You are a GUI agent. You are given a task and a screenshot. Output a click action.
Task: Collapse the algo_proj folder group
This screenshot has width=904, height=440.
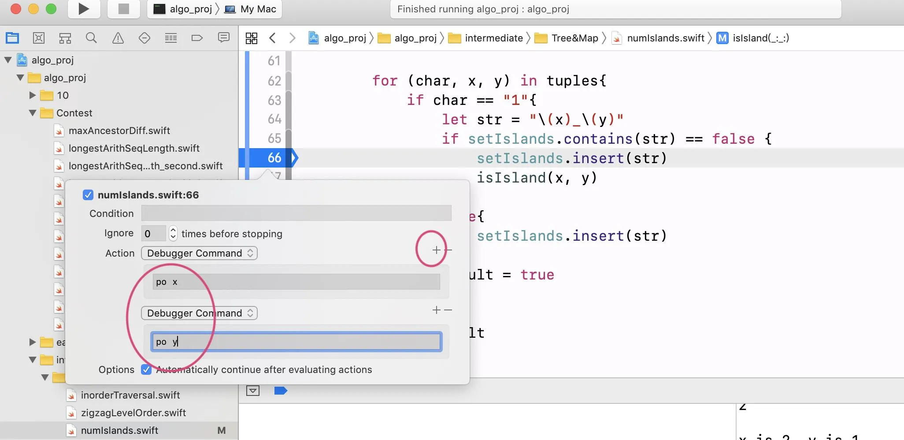[x=20, y=78]
